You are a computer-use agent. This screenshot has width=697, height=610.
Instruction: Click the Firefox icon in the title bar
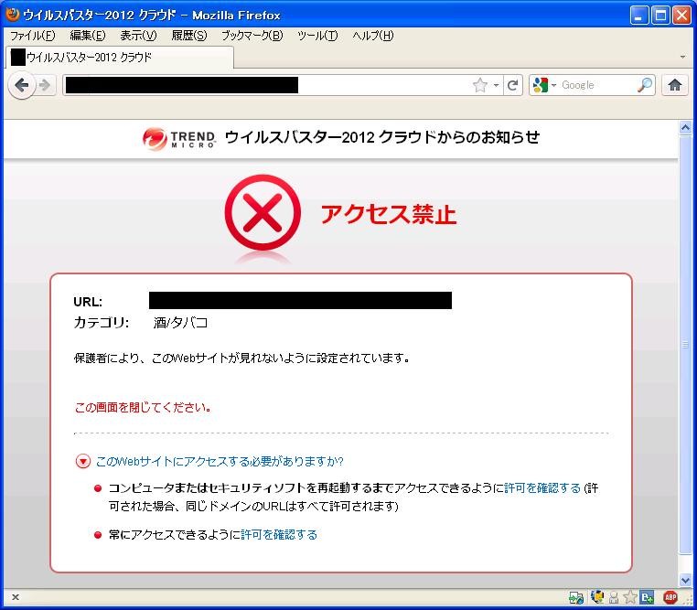tap(13, 15)
